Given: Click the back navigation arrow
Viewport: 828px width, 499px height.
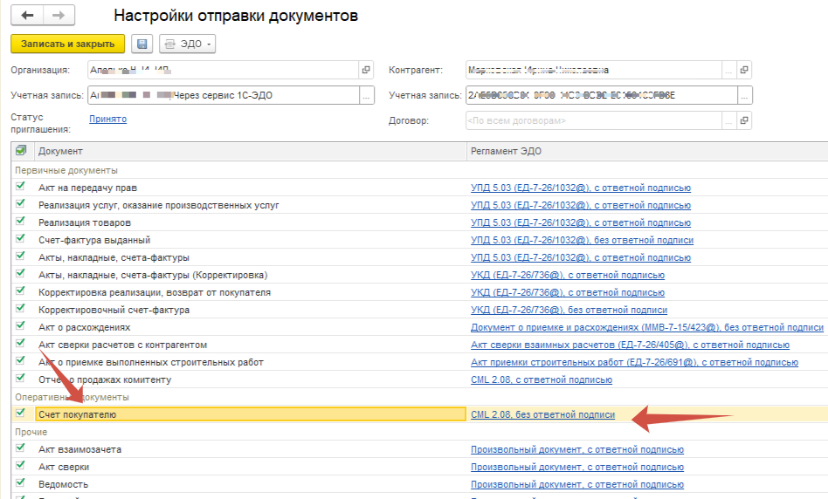Looking at the screenshot, I should (x=28, y=16).
